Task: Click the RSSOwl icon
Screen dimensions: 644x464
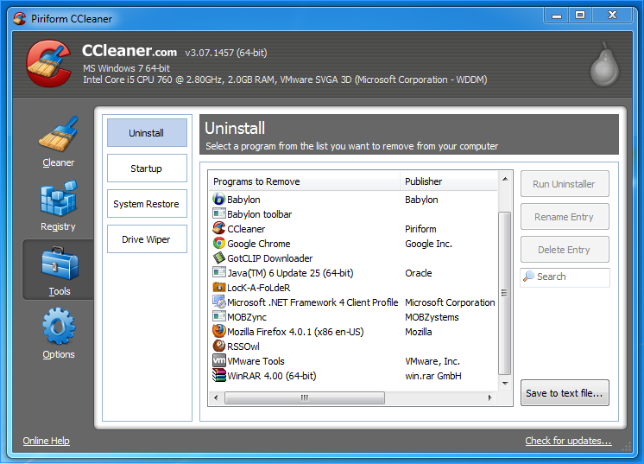Action: click(x=219, y=346)
